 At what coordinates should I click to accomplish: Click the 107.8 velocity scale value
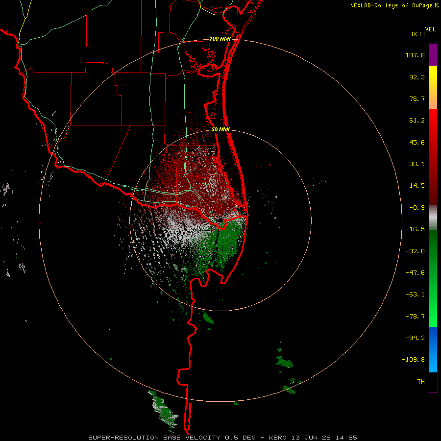[415, 55]
